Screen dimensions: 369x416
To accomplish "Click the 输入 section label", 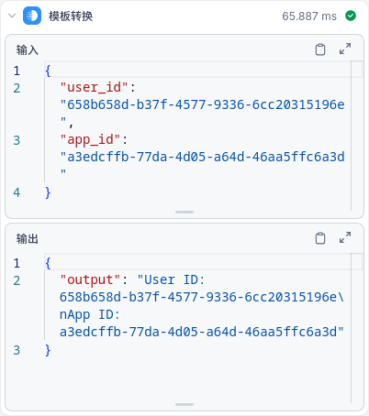I will click(28, 50).
